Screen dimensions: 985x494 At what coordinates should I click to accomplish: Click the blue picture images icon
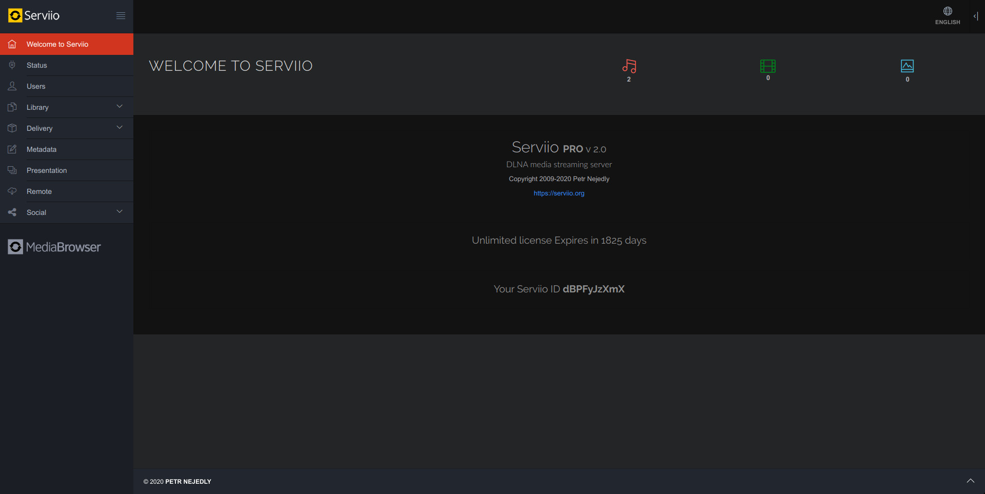[x=908, y=66]
